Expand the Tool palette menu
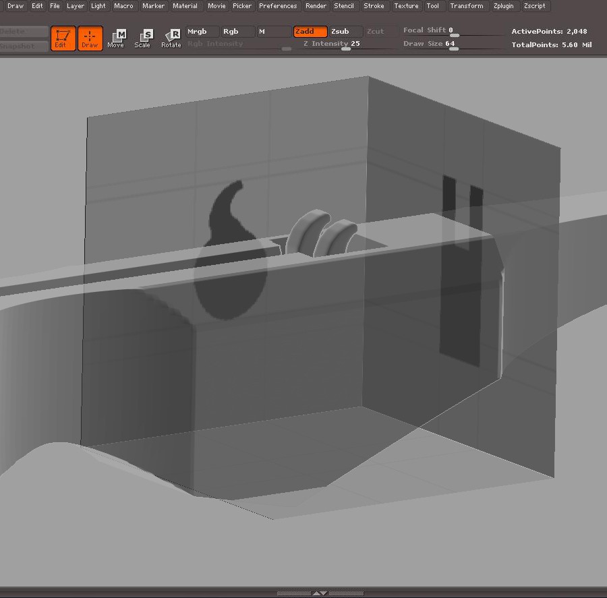 click(433, 6)
